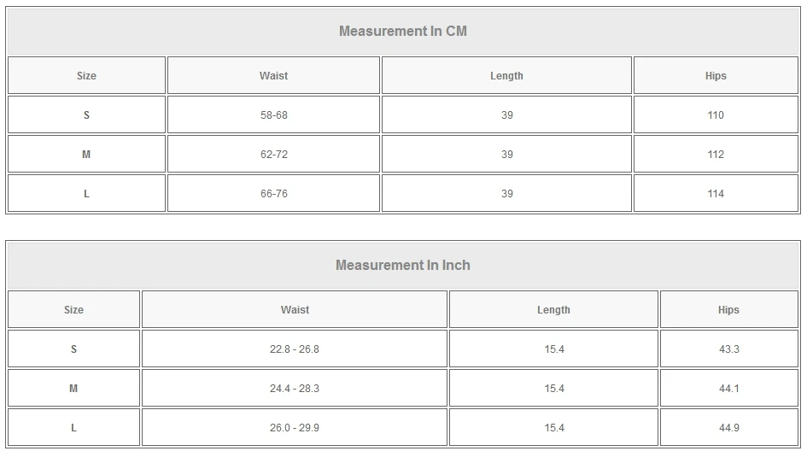
Task: Select the 58-68 waist cell
Action: 273,115
